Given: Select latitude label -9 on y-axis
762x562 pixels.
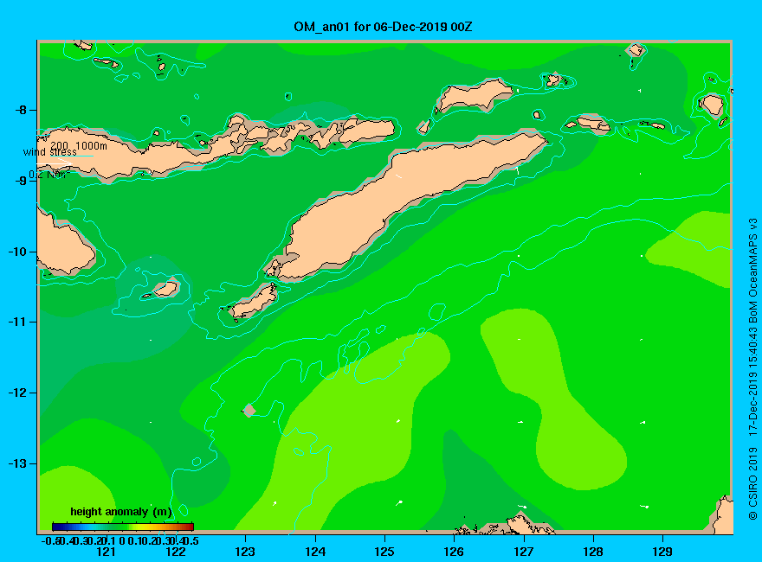Looking at the screenshot, I should tap(21, 181).
